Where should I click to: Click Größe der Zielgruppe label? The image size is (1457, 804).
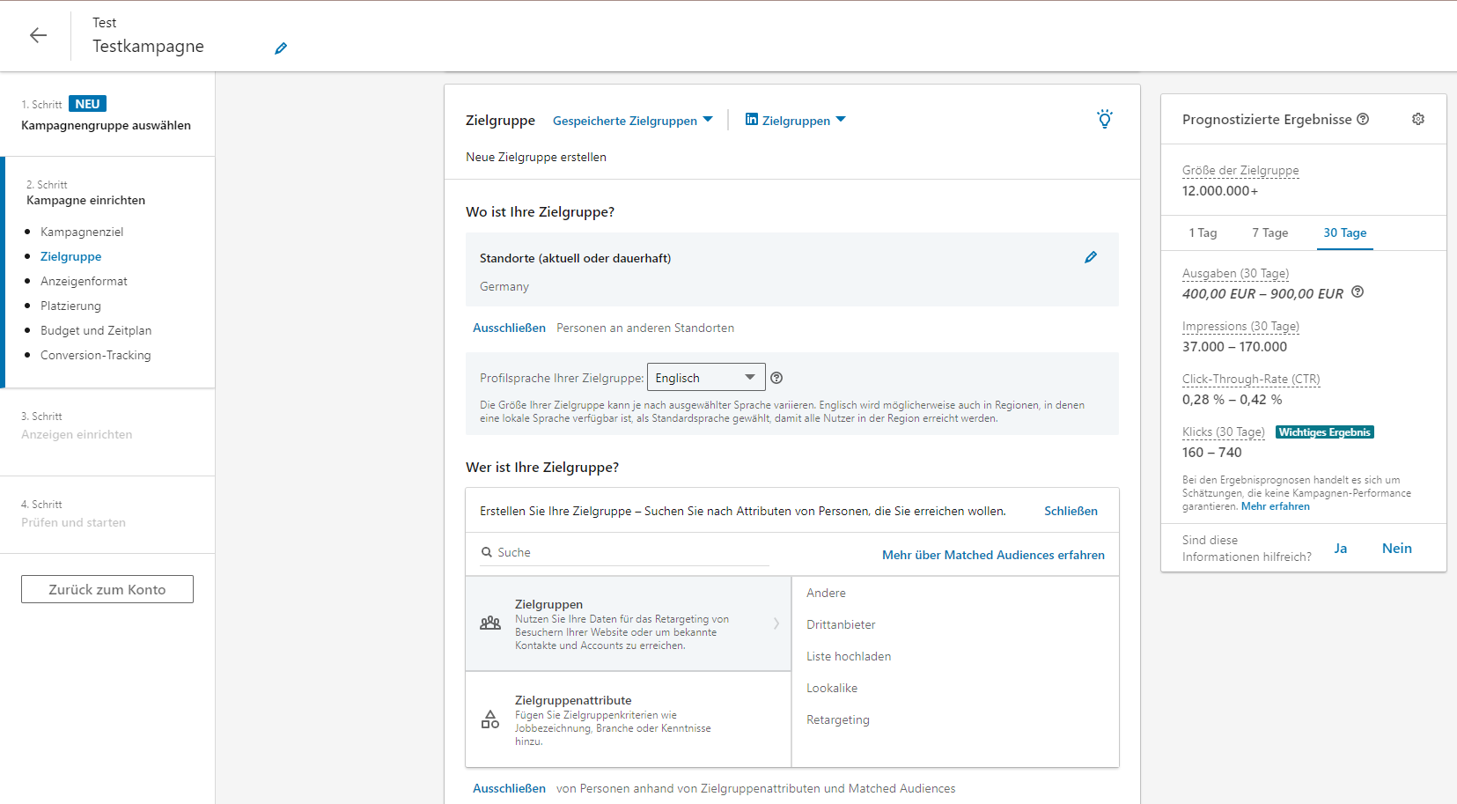(x=1240, y=170)
